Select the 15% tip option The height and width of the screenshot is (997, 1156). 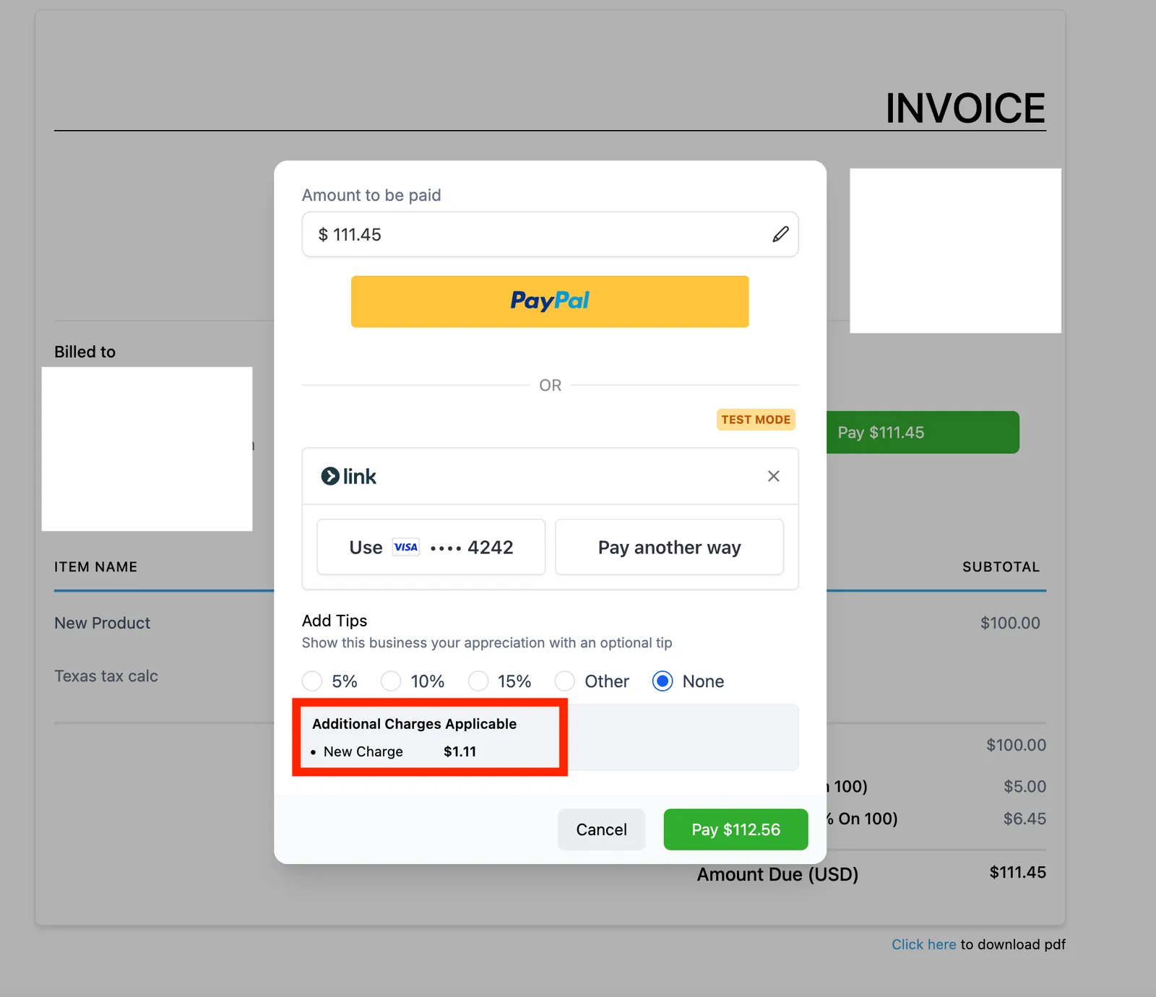pos(478,681)
